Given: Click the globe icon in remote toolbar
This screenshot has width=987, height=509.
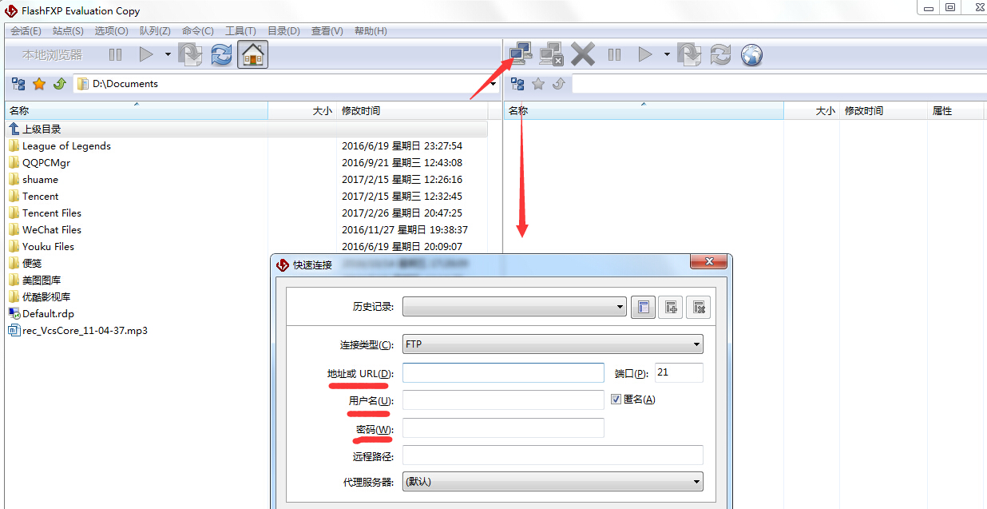Looking at the screenshot, I should click(751, 54).
